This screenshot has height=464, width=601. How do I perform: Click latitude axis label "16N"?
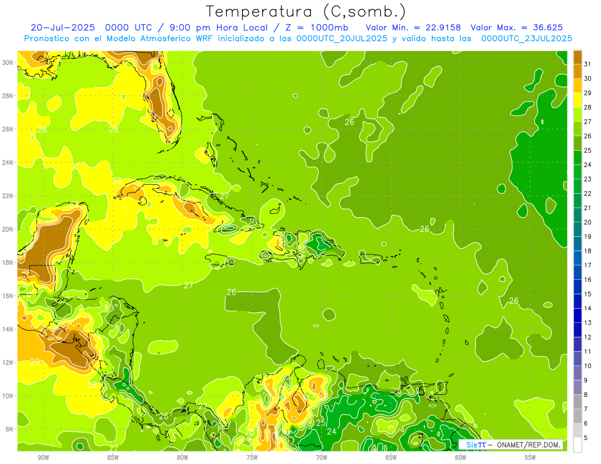[9, 296]
